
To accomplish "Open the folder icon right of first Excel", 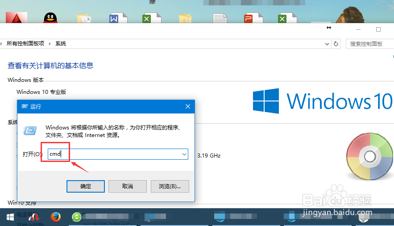I will [x=186, y=19].
